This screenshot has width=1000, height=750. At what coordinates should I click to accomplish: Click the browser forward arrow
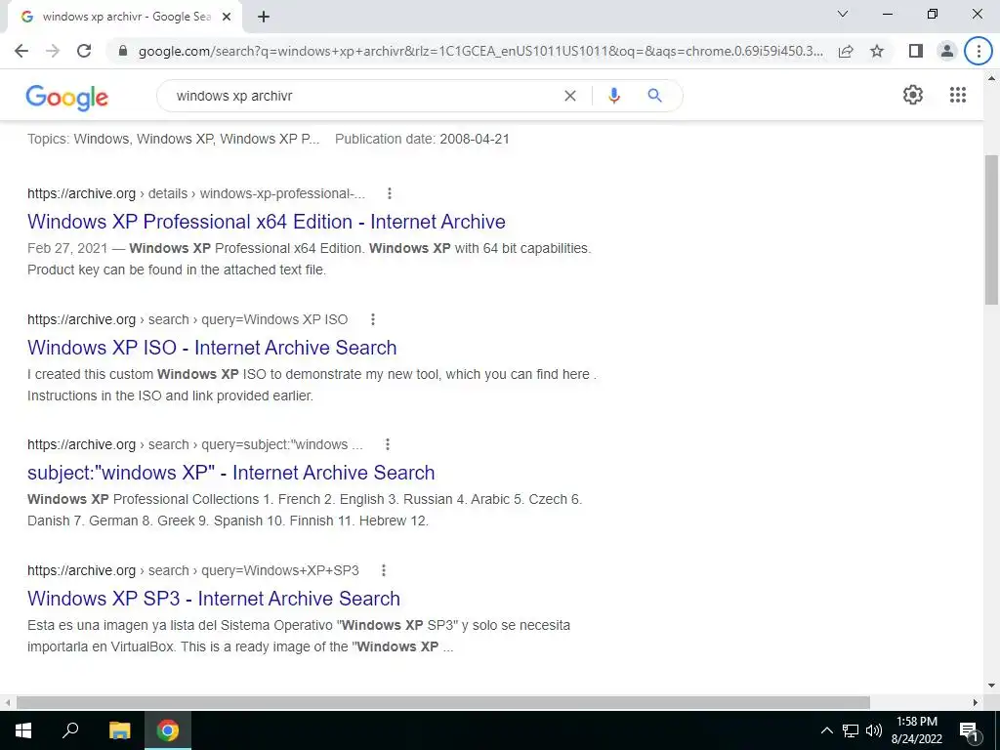(53, 51)
